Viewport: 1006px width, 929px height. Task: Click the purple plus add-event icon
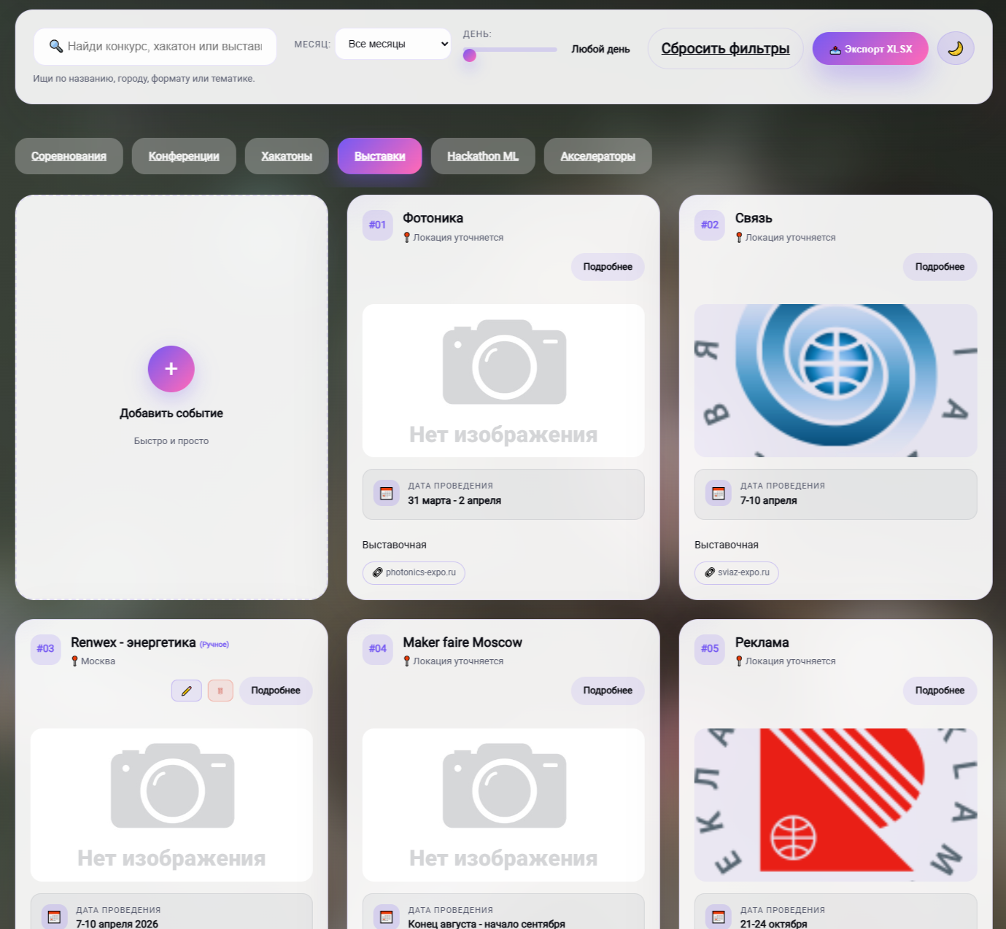171,369
